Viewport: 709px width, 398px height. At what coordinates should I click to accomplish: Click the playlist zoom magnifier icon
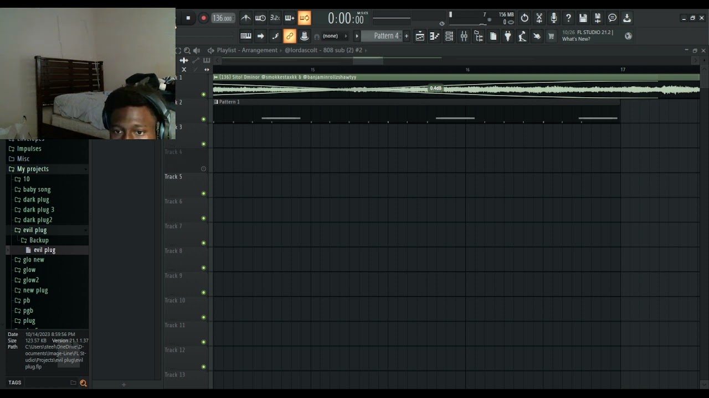pyautogui.click(x=187, y=50)
